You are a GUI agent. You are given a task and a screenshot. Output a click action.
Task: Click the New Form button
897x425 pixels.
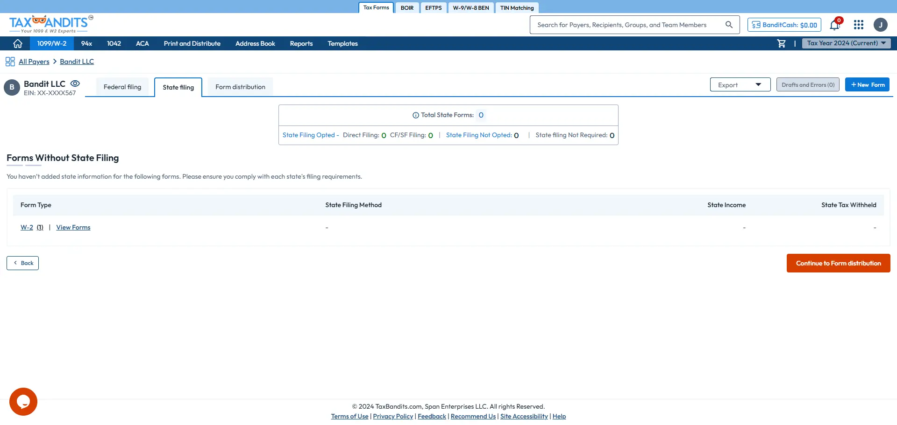pos(867,84)
